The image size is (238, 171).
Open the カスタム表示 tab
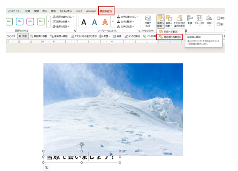66,11
